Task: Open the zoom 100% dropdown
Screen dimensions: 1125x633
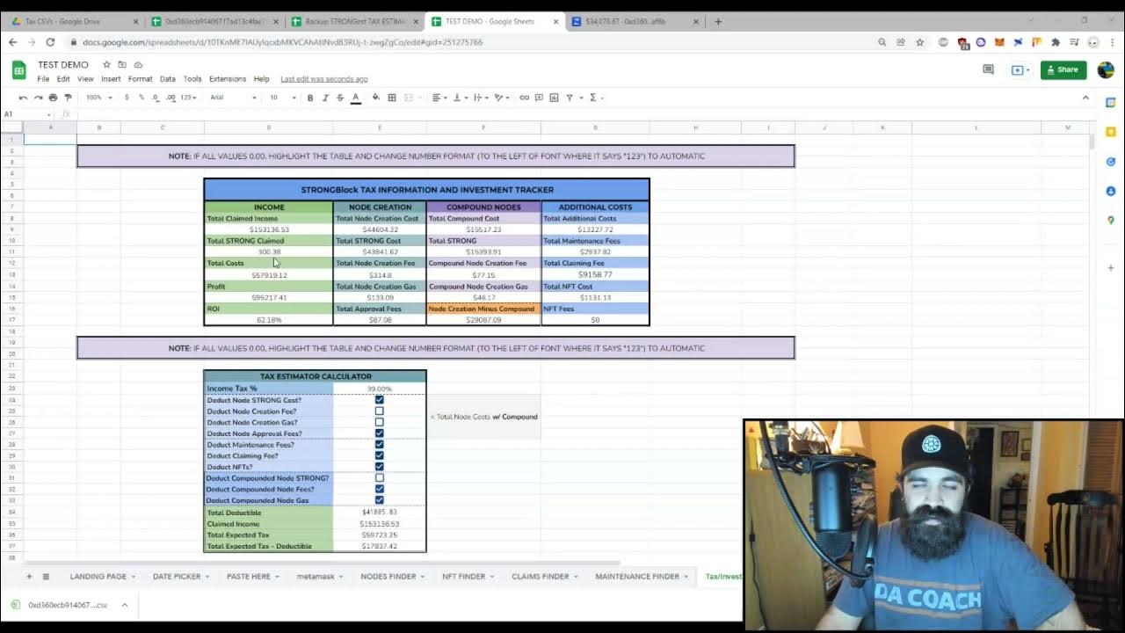Action: 98,98
